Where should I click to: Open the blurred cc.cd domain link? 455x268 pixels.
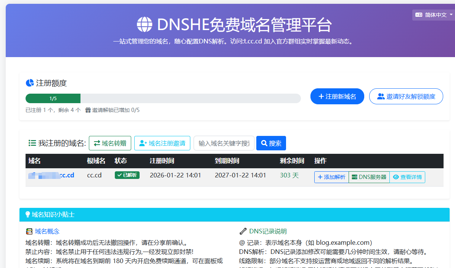[x=51, y=175]
